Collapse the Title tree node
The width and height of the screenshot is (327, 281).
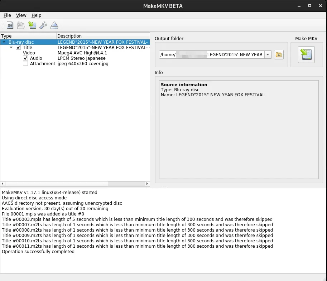11,48
